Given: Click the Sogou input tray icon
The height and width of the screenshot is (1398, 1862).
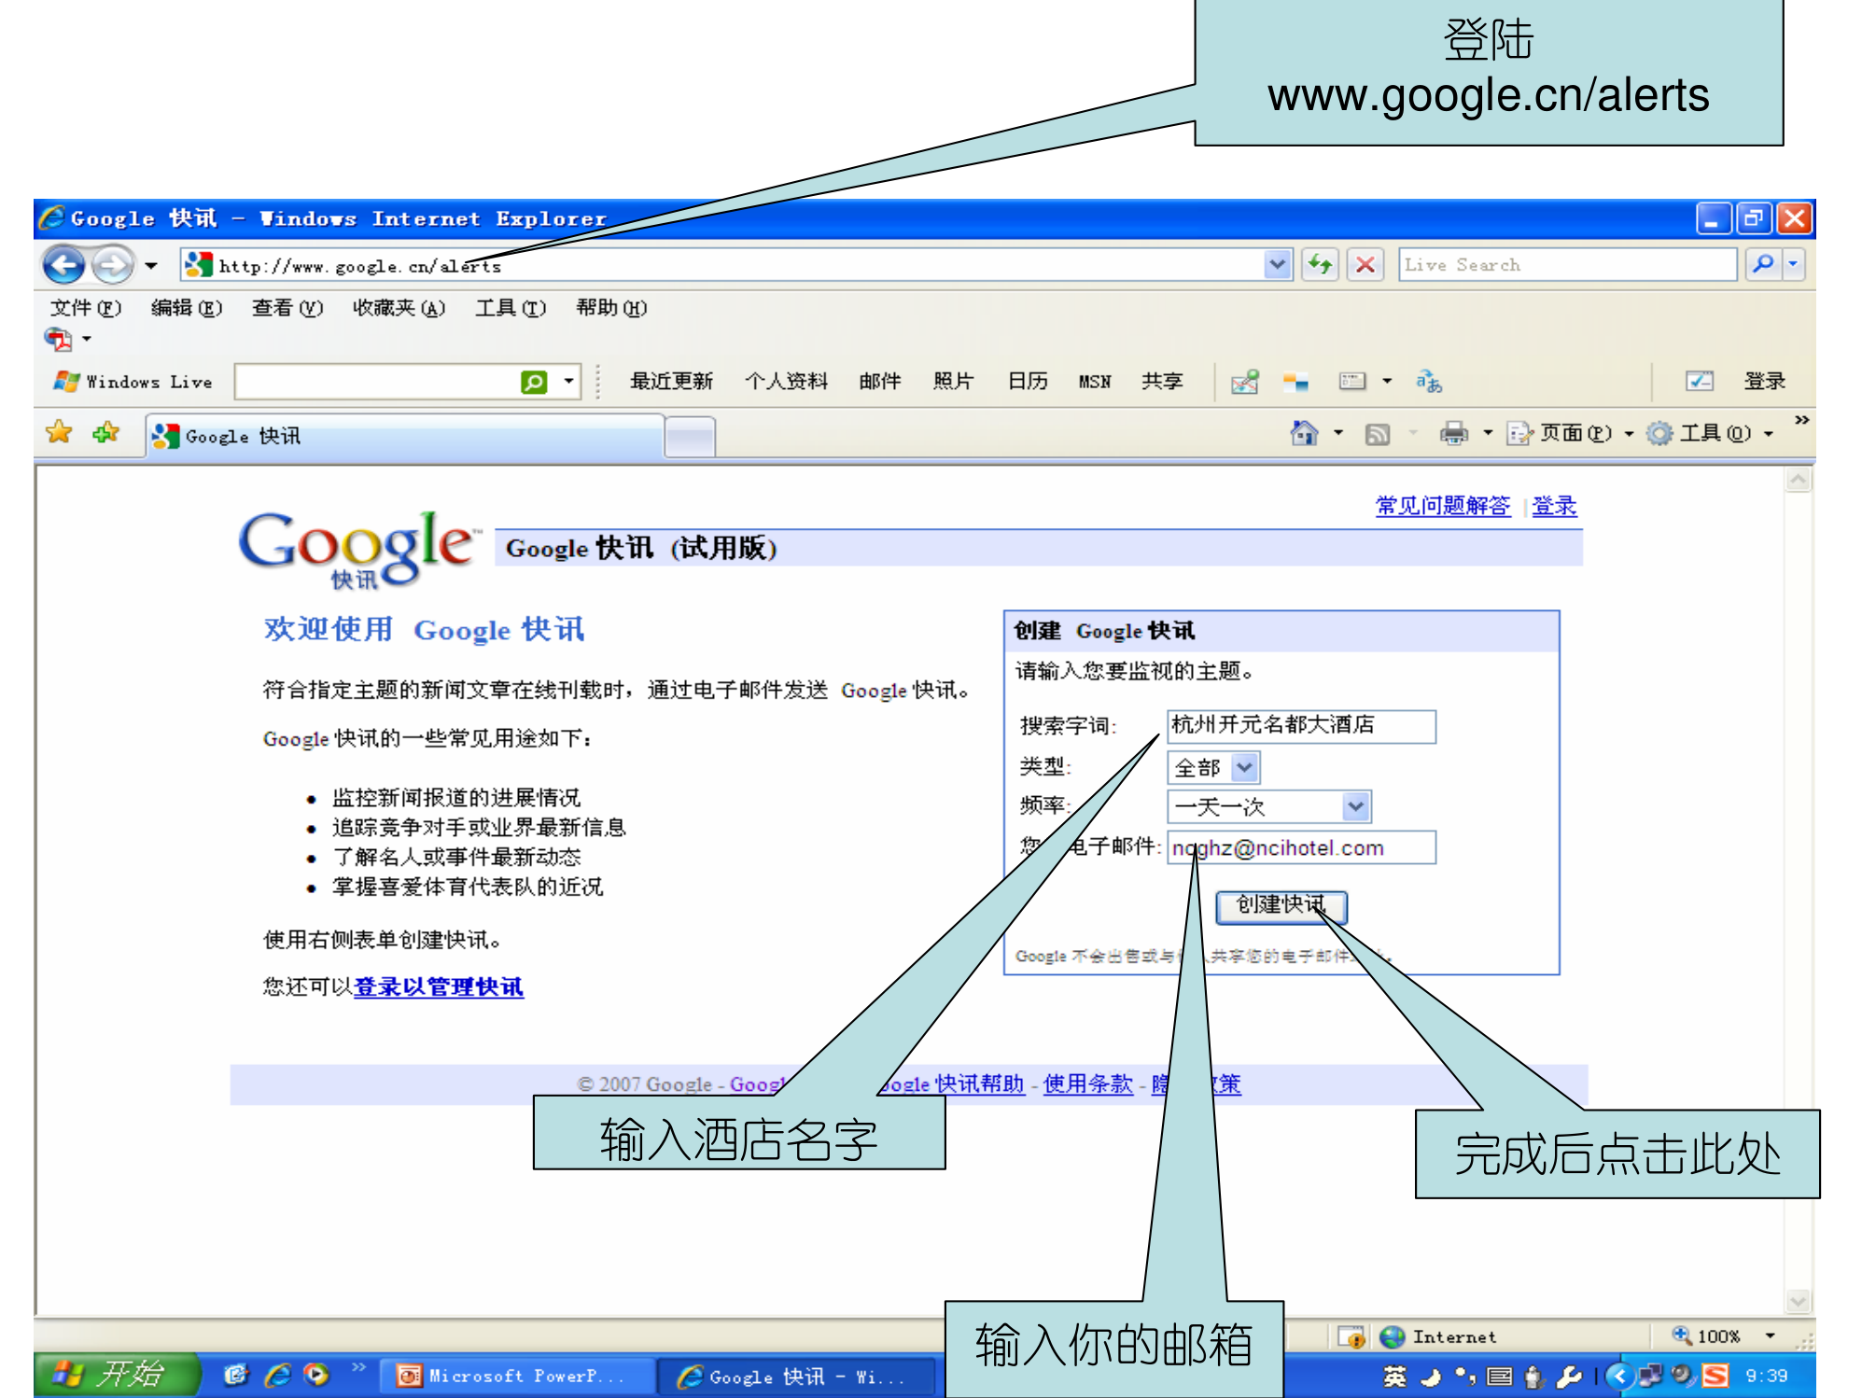Looking at the screenshot, I should point(1715,1376).
